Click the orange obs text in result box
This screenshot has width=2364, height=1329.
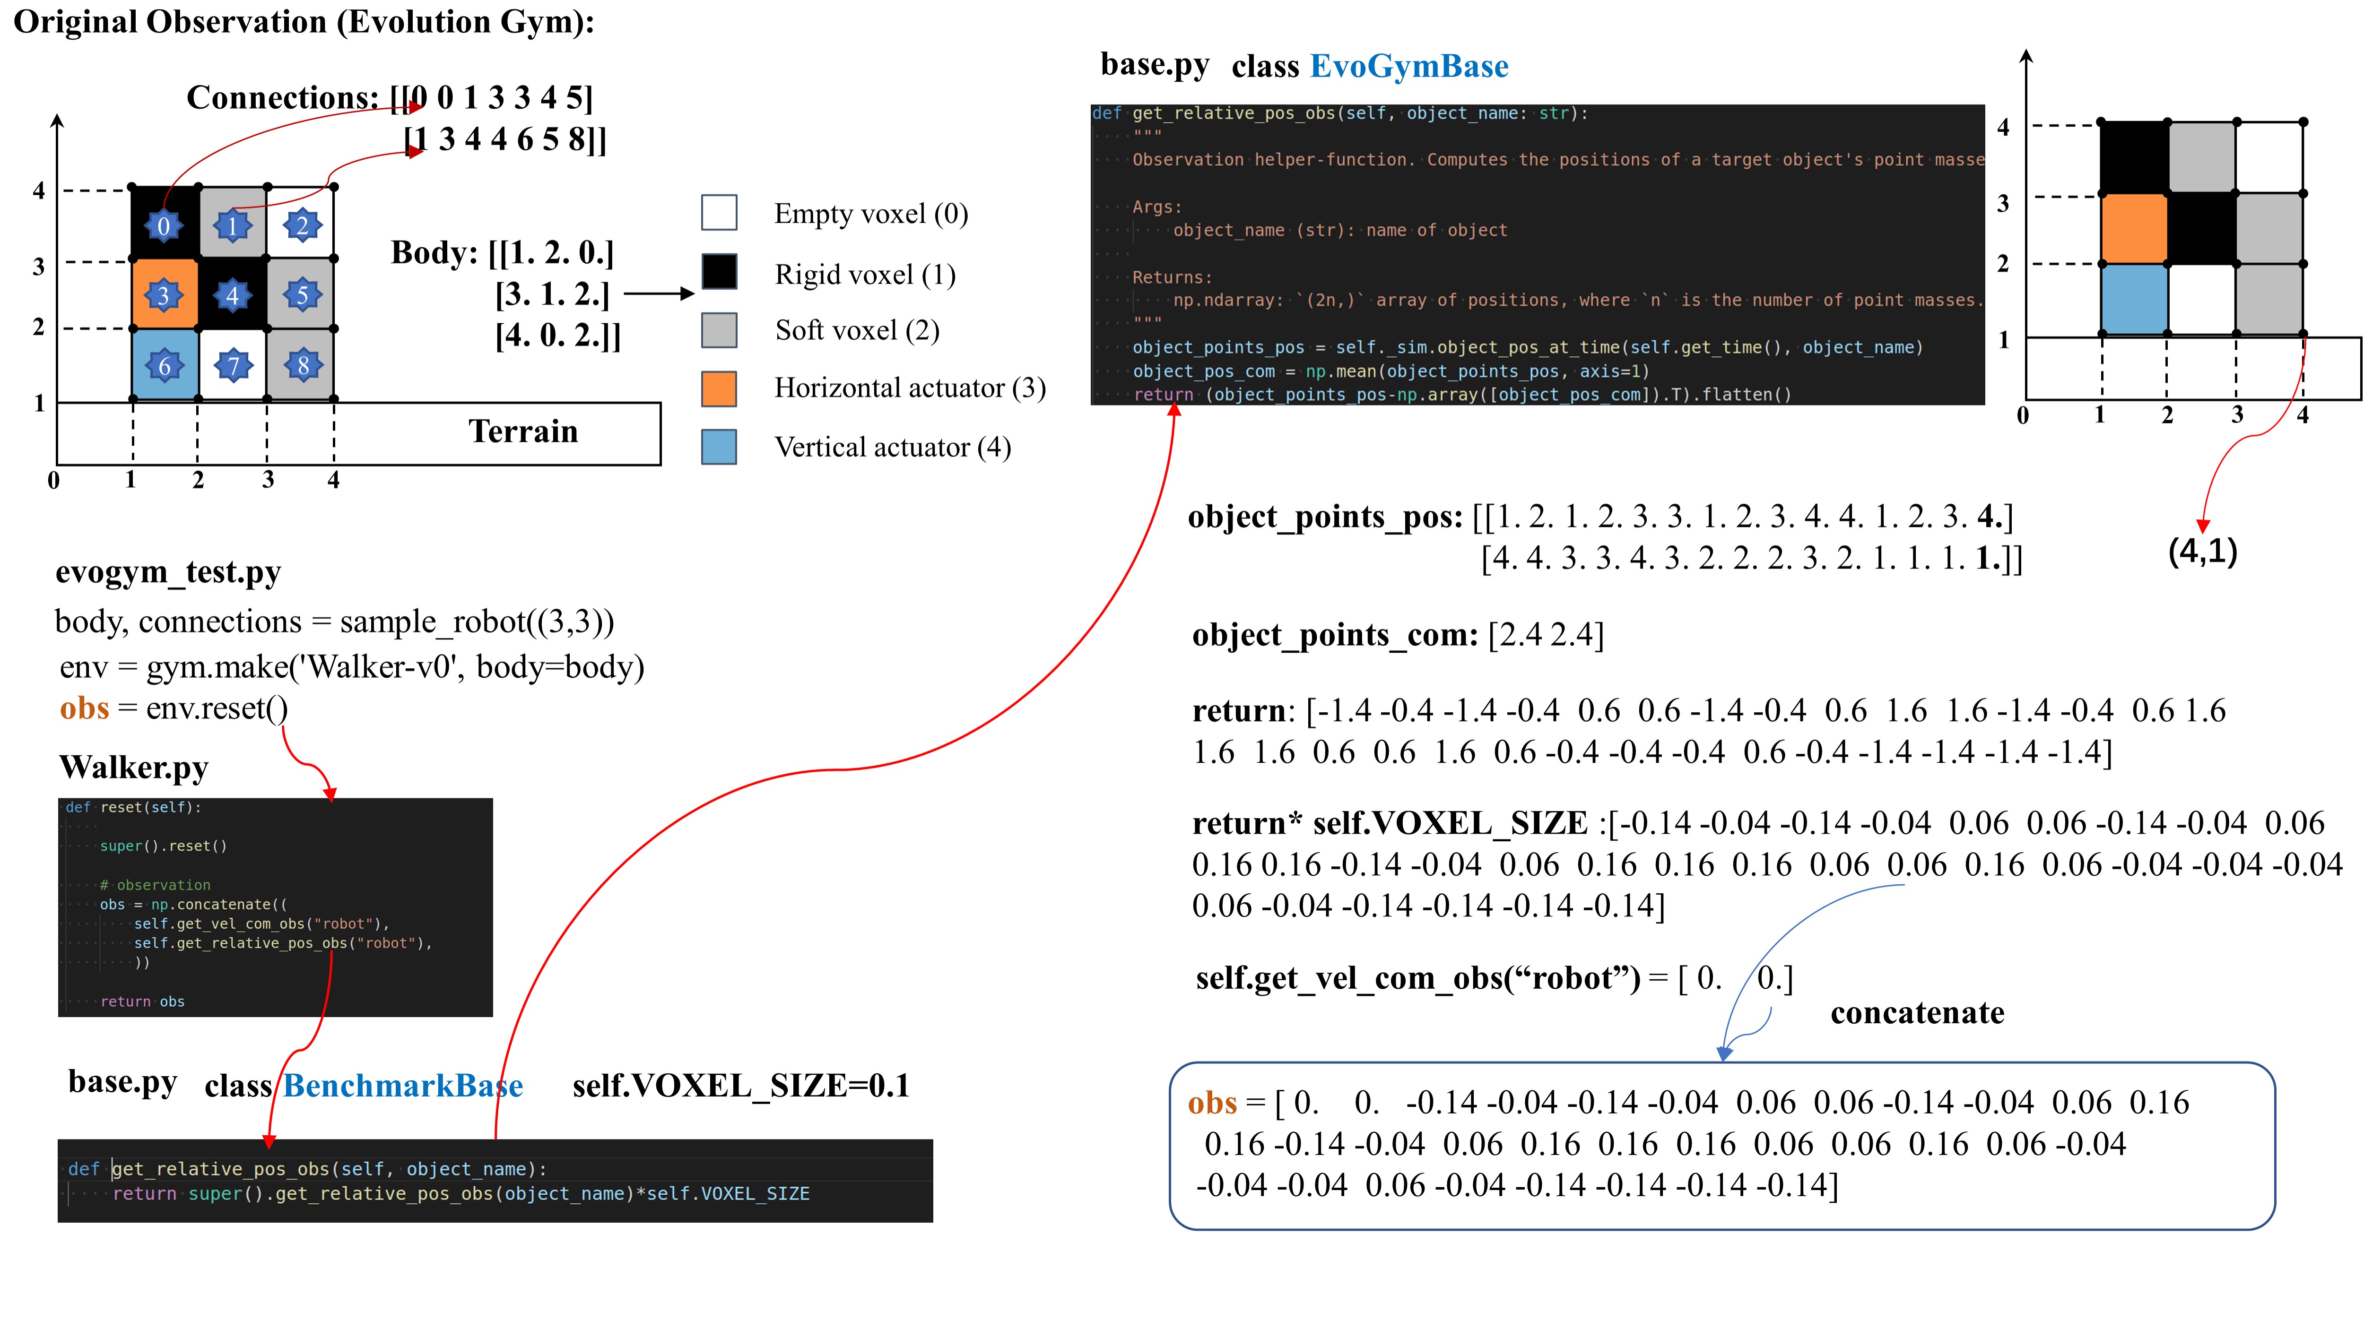click(1211, 1103)
